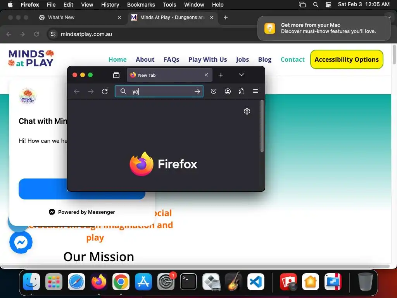
Task: Open Safari from the Dock
Action: click(x=76, y=282)
